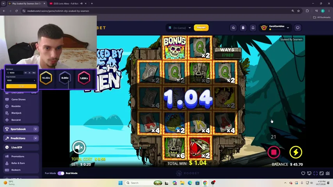The image size is (333, 187).
Task: Open Microsoft Edge from the taskbar
Action: pyautogui.click(x=190, y=183)
